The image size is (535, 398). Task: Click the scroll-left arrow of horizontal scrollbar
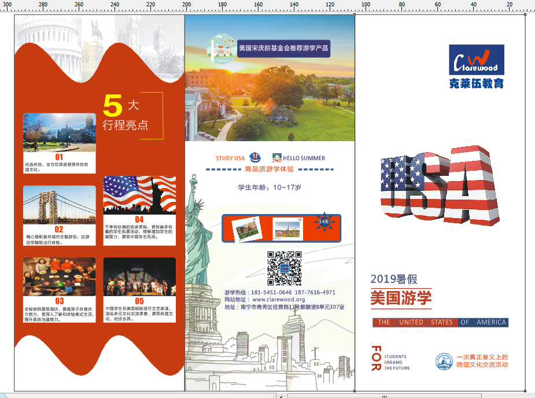click(x=281, y=396)
